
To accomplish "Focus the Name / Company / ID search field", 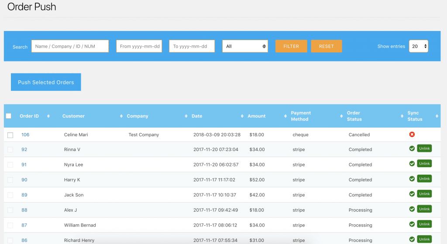I will click(x=70, y=46).
